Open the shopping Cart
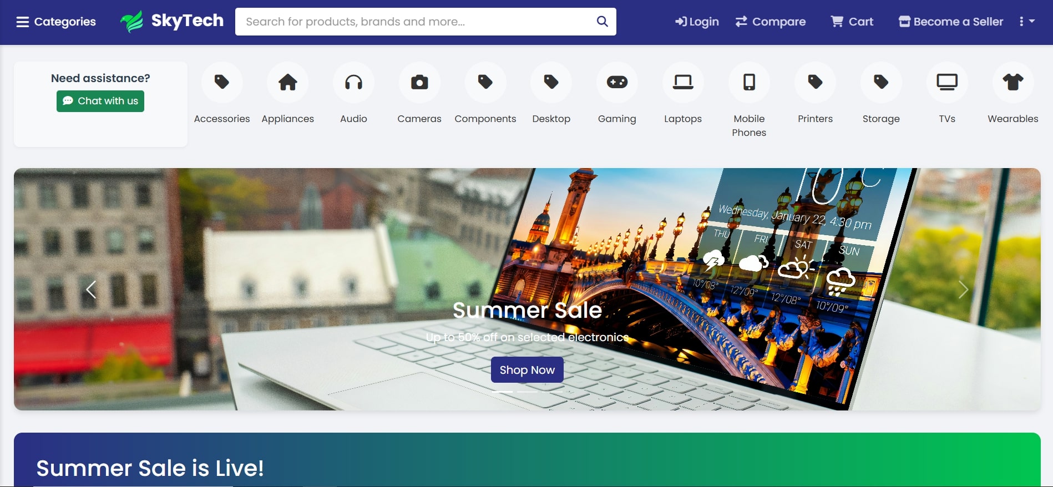The image size is (1053, 487). click(852, 22)
